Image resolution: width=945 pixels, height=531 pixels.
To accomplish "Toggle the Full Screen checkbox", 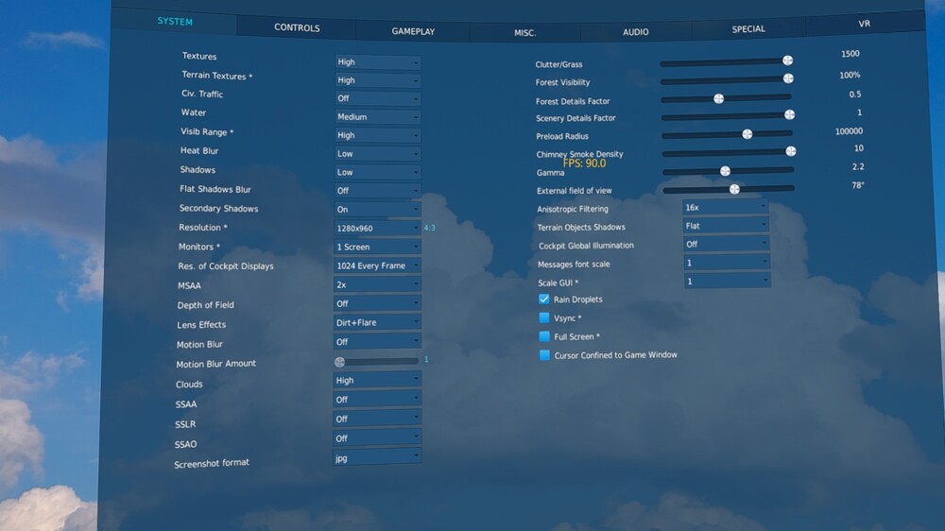I will [544, 336].
